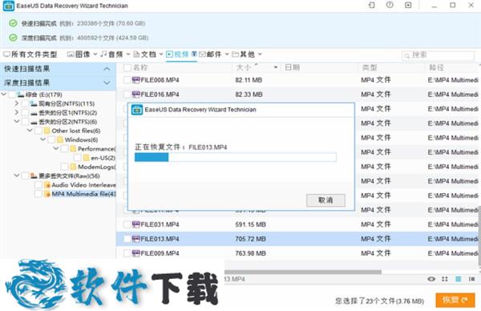Screen dimensions: 481x311
Task: Switch to list view icon in the bottom bar
Action: coord(459,279)
